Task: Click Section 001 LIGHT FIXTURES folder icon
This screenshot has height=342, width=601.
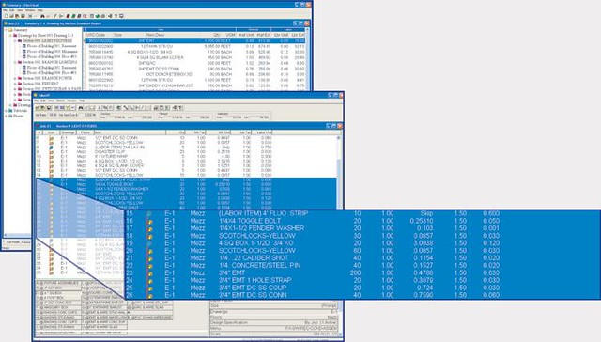Action: click(x=20, y=40)
